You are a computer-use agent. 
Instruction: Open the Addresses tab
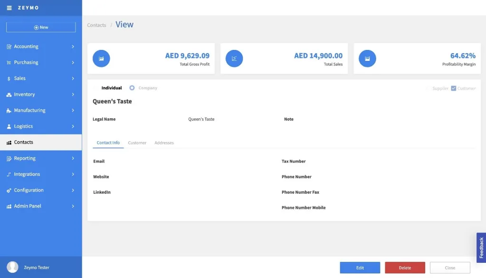[164, 143]
